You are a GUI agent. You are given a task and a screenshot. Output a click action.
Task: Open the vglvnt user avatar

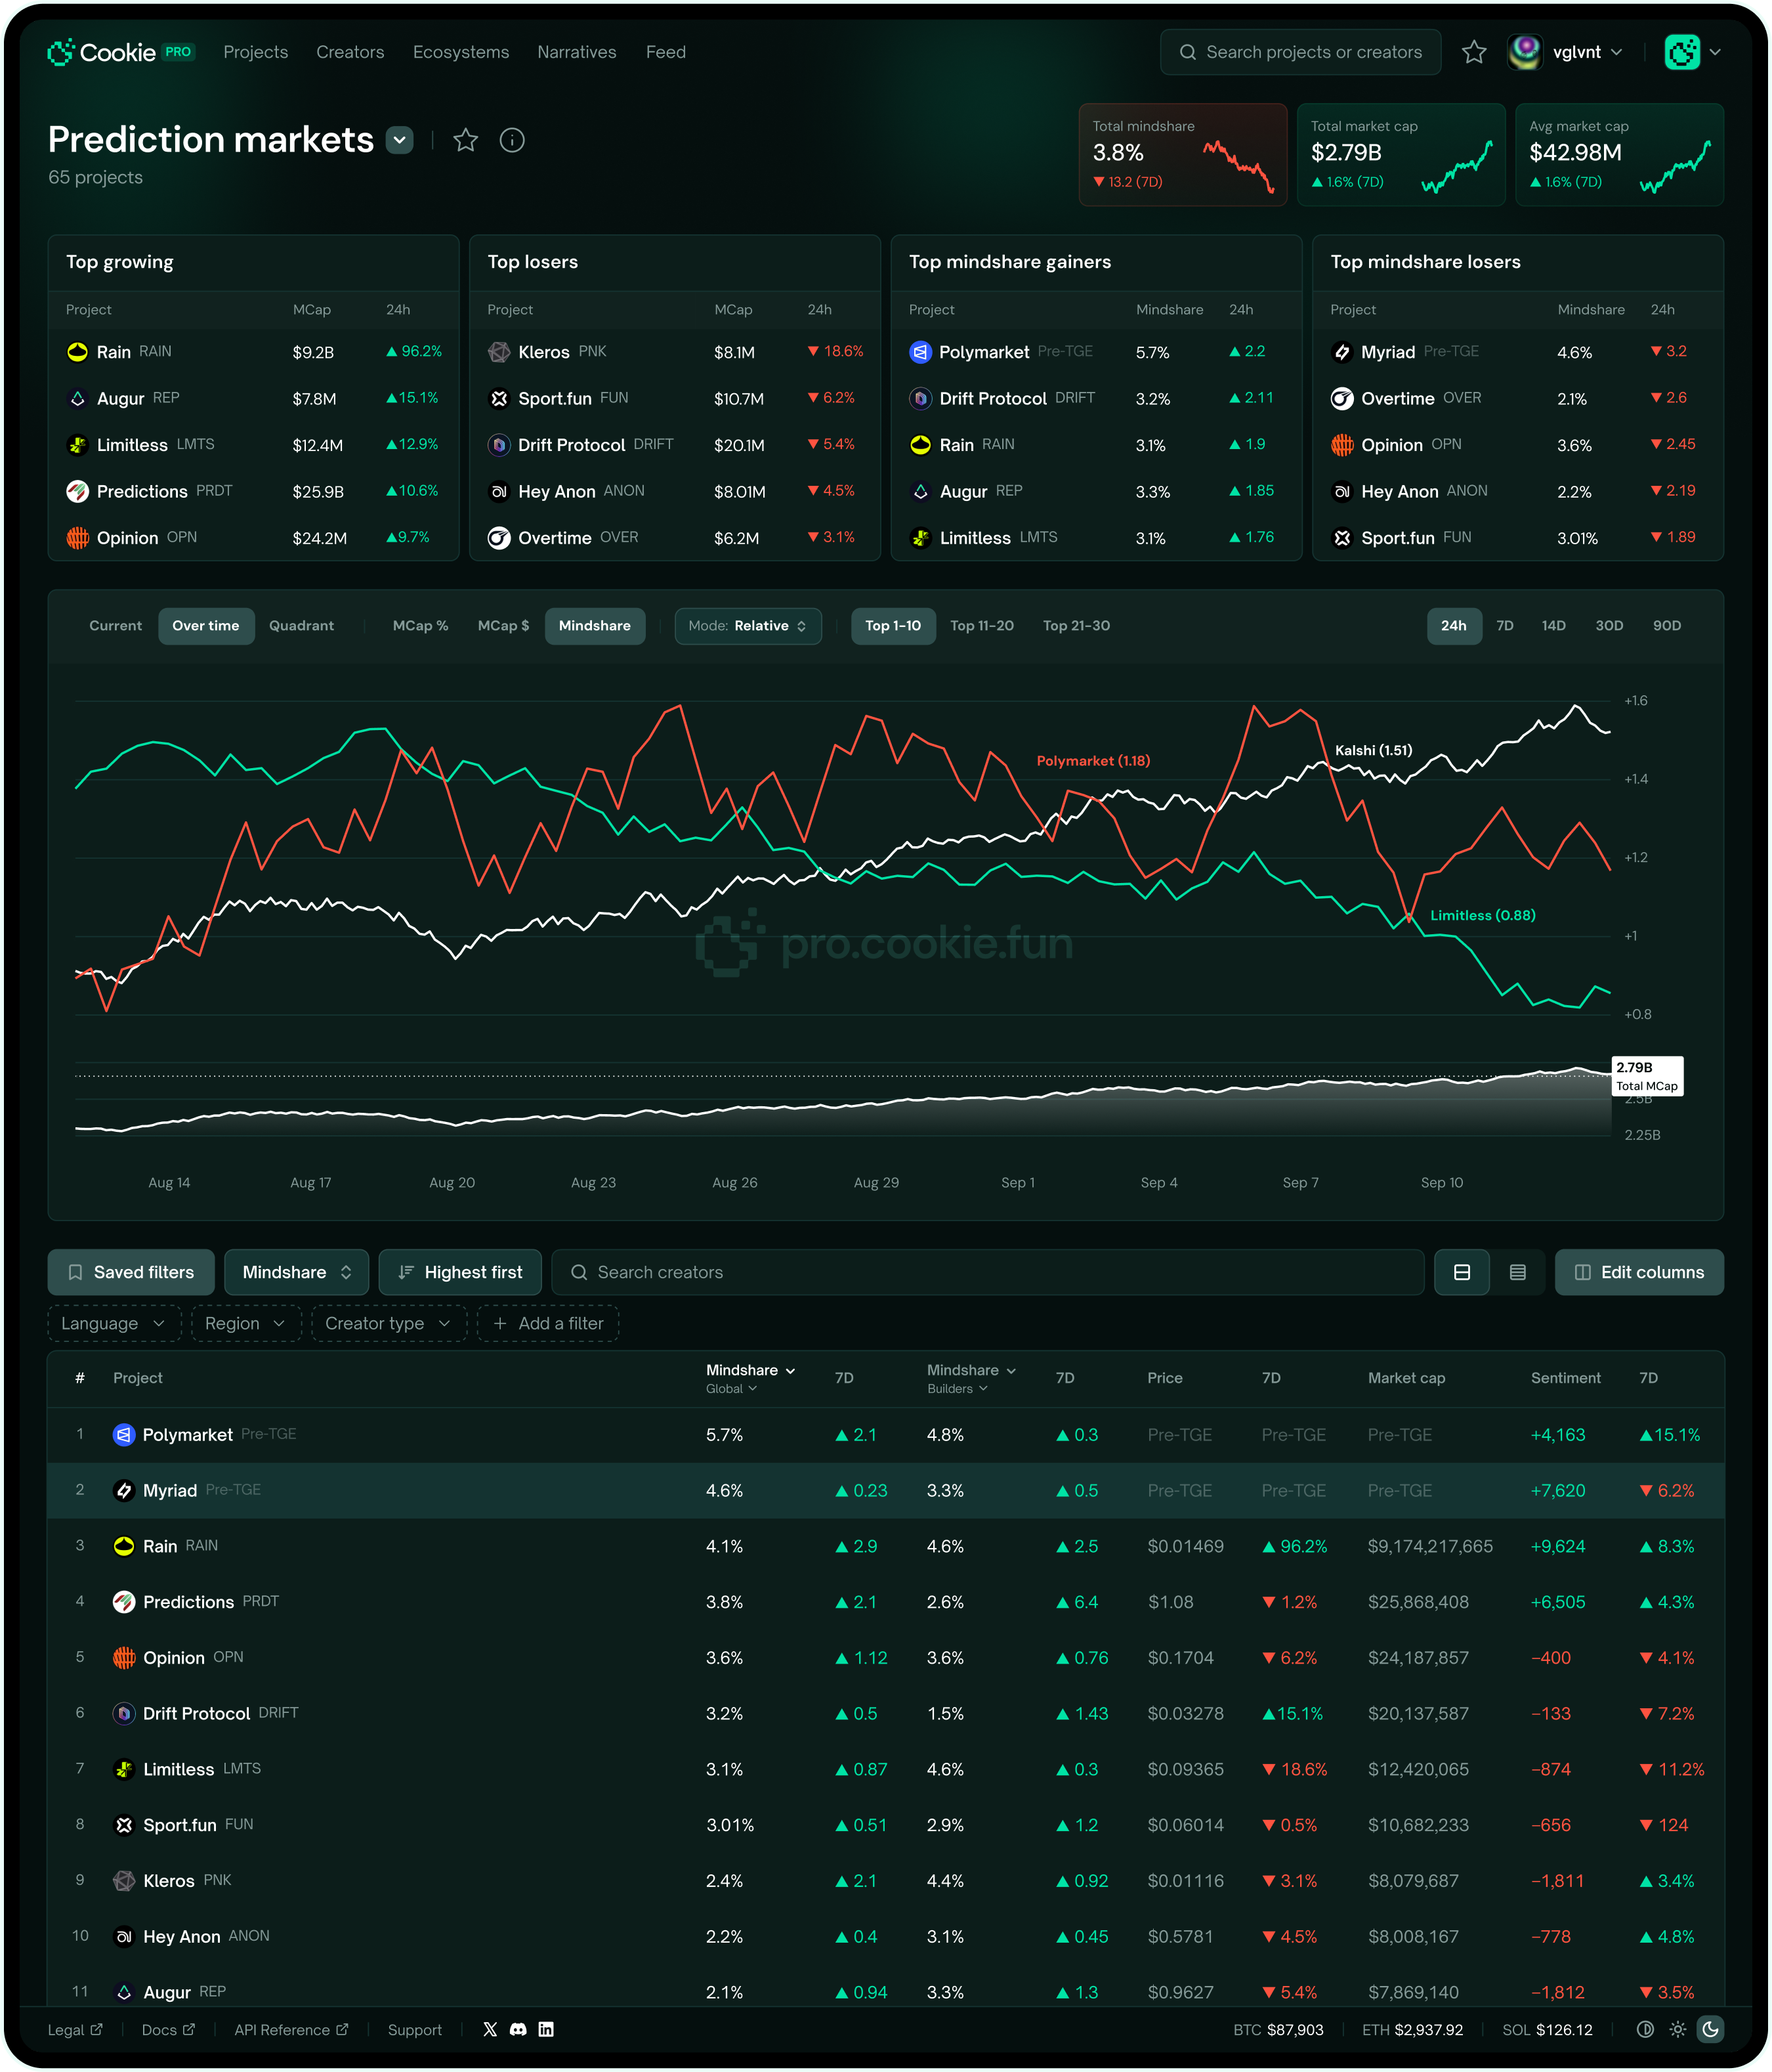(x=1524, y=52)
